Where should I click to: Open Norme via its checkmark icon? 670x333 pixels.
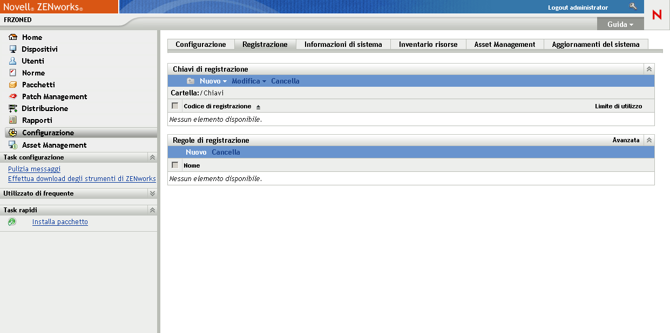coord(12,73)
